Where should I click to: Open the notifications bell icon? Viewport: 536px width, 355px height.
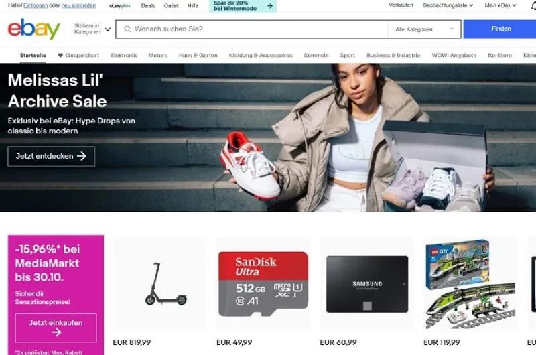(533, 5)
